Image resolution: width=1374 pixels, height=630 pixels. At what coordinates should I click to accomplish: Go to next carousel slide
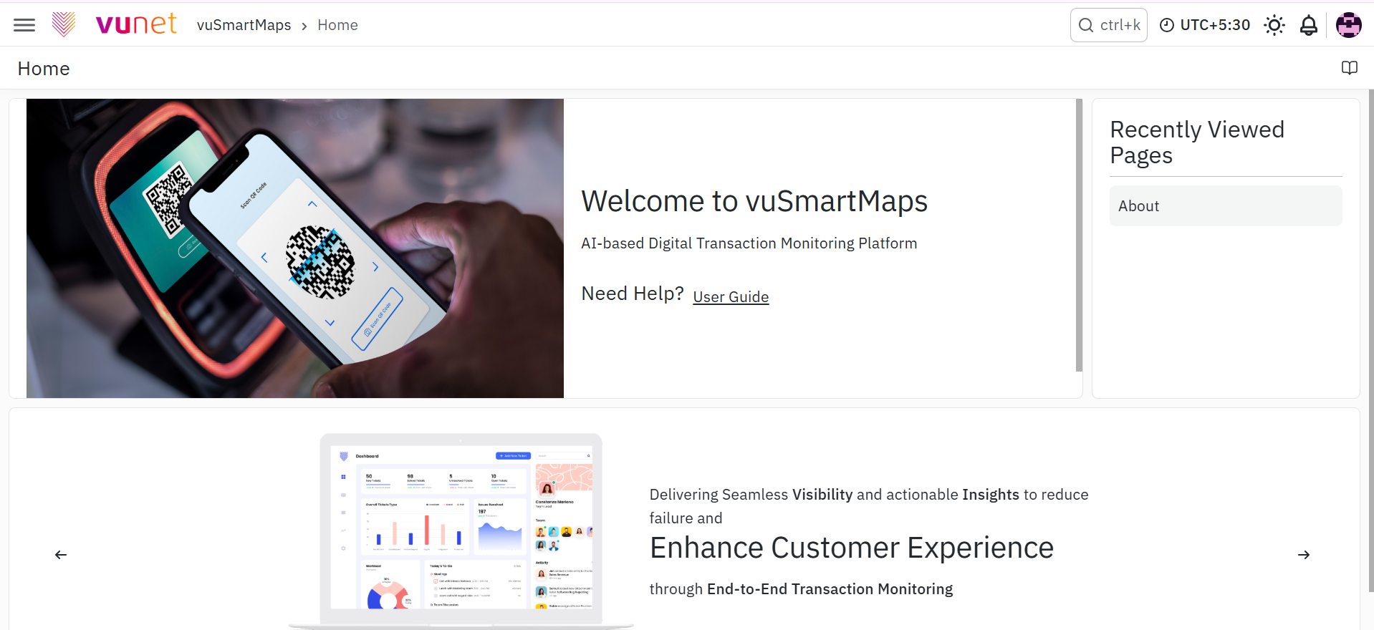tap(1304, 555)
